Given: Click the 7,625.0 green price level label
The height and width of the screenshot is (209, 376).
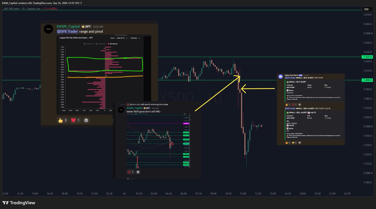Looking at the screenshot, I should click(x=367, y=57).
